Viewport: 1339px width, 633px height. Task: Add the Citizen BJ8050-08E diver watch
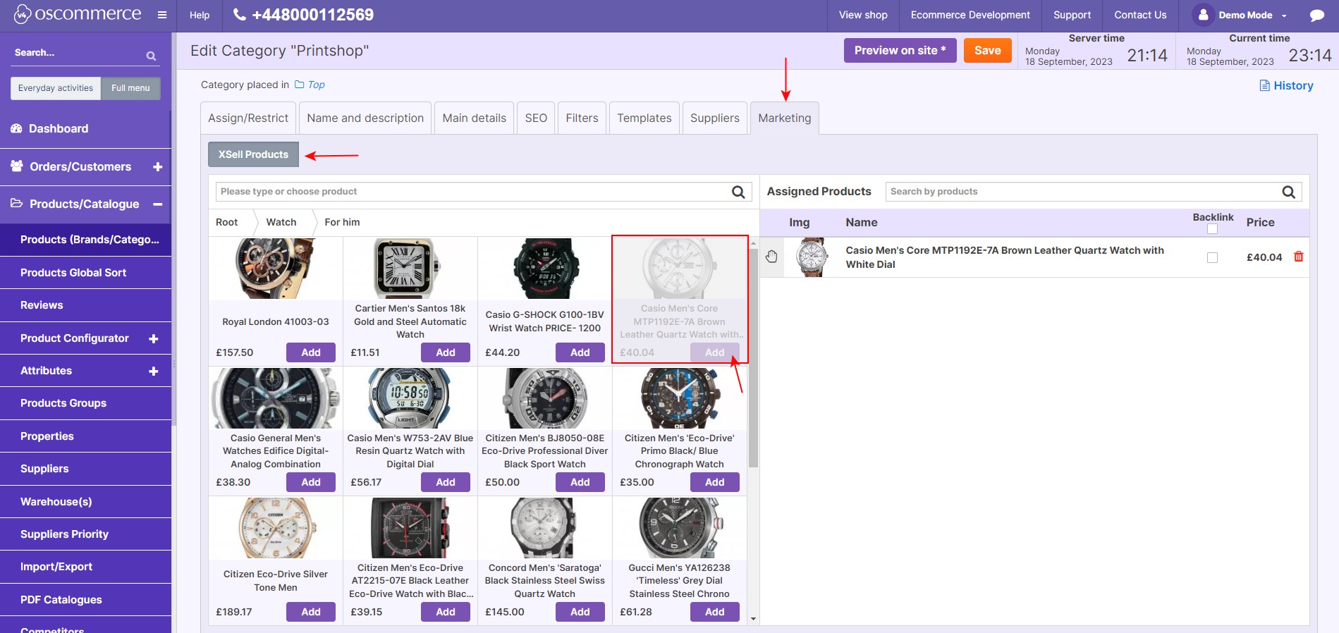[580, 482]
